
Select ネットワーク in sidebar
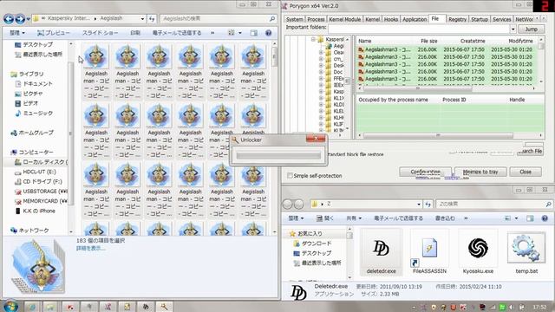click(x=29, y=231)
